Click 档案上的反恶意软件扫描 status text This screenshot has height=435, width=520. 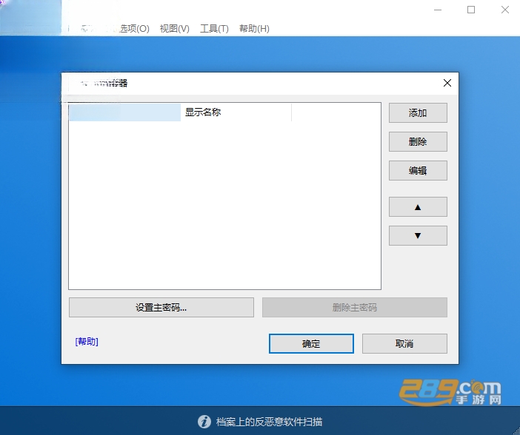coord(269,422)
